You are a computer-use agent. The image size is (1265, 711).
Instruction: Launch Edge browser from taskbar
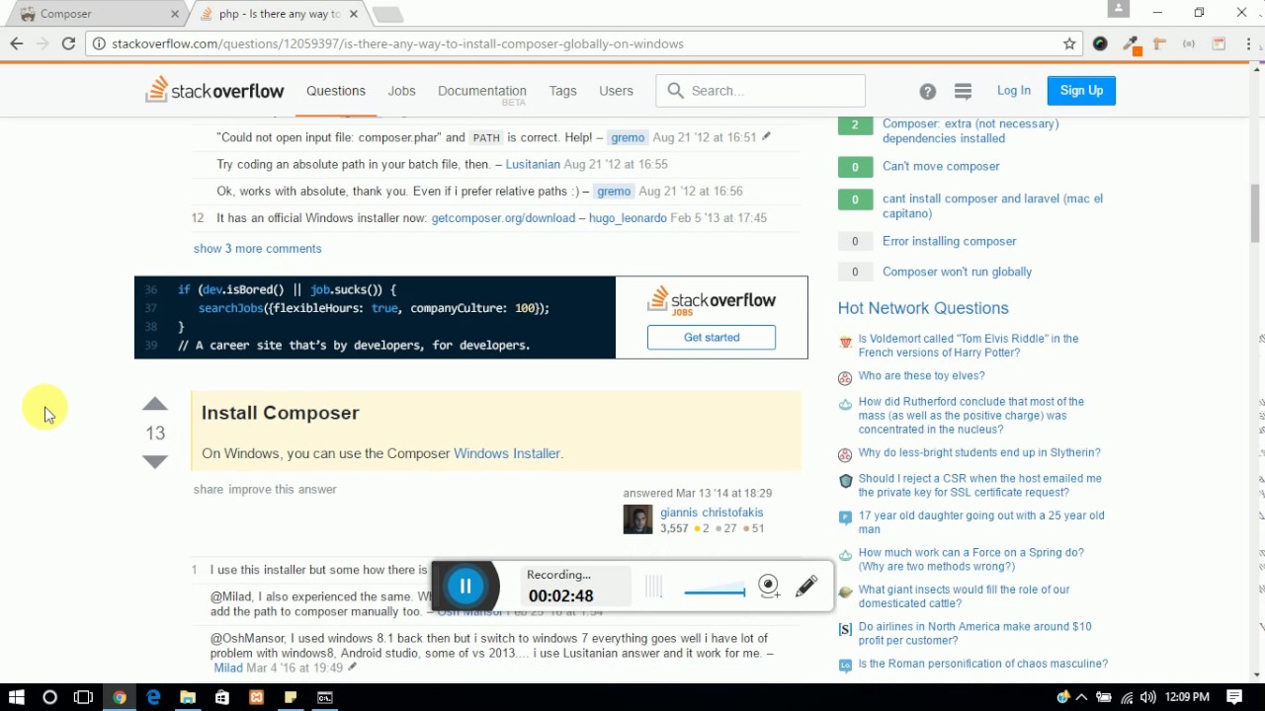(153, 697)
